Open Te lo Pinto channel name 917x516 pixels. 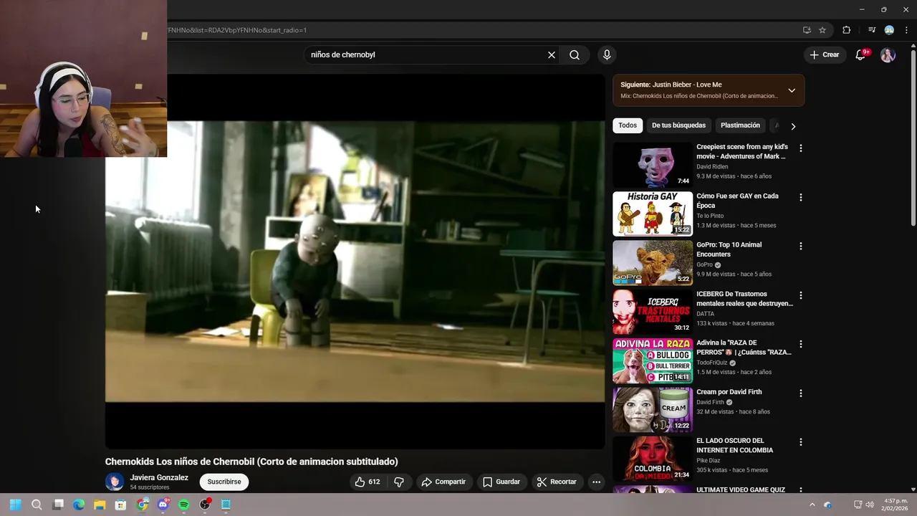(x=710, y=216)
